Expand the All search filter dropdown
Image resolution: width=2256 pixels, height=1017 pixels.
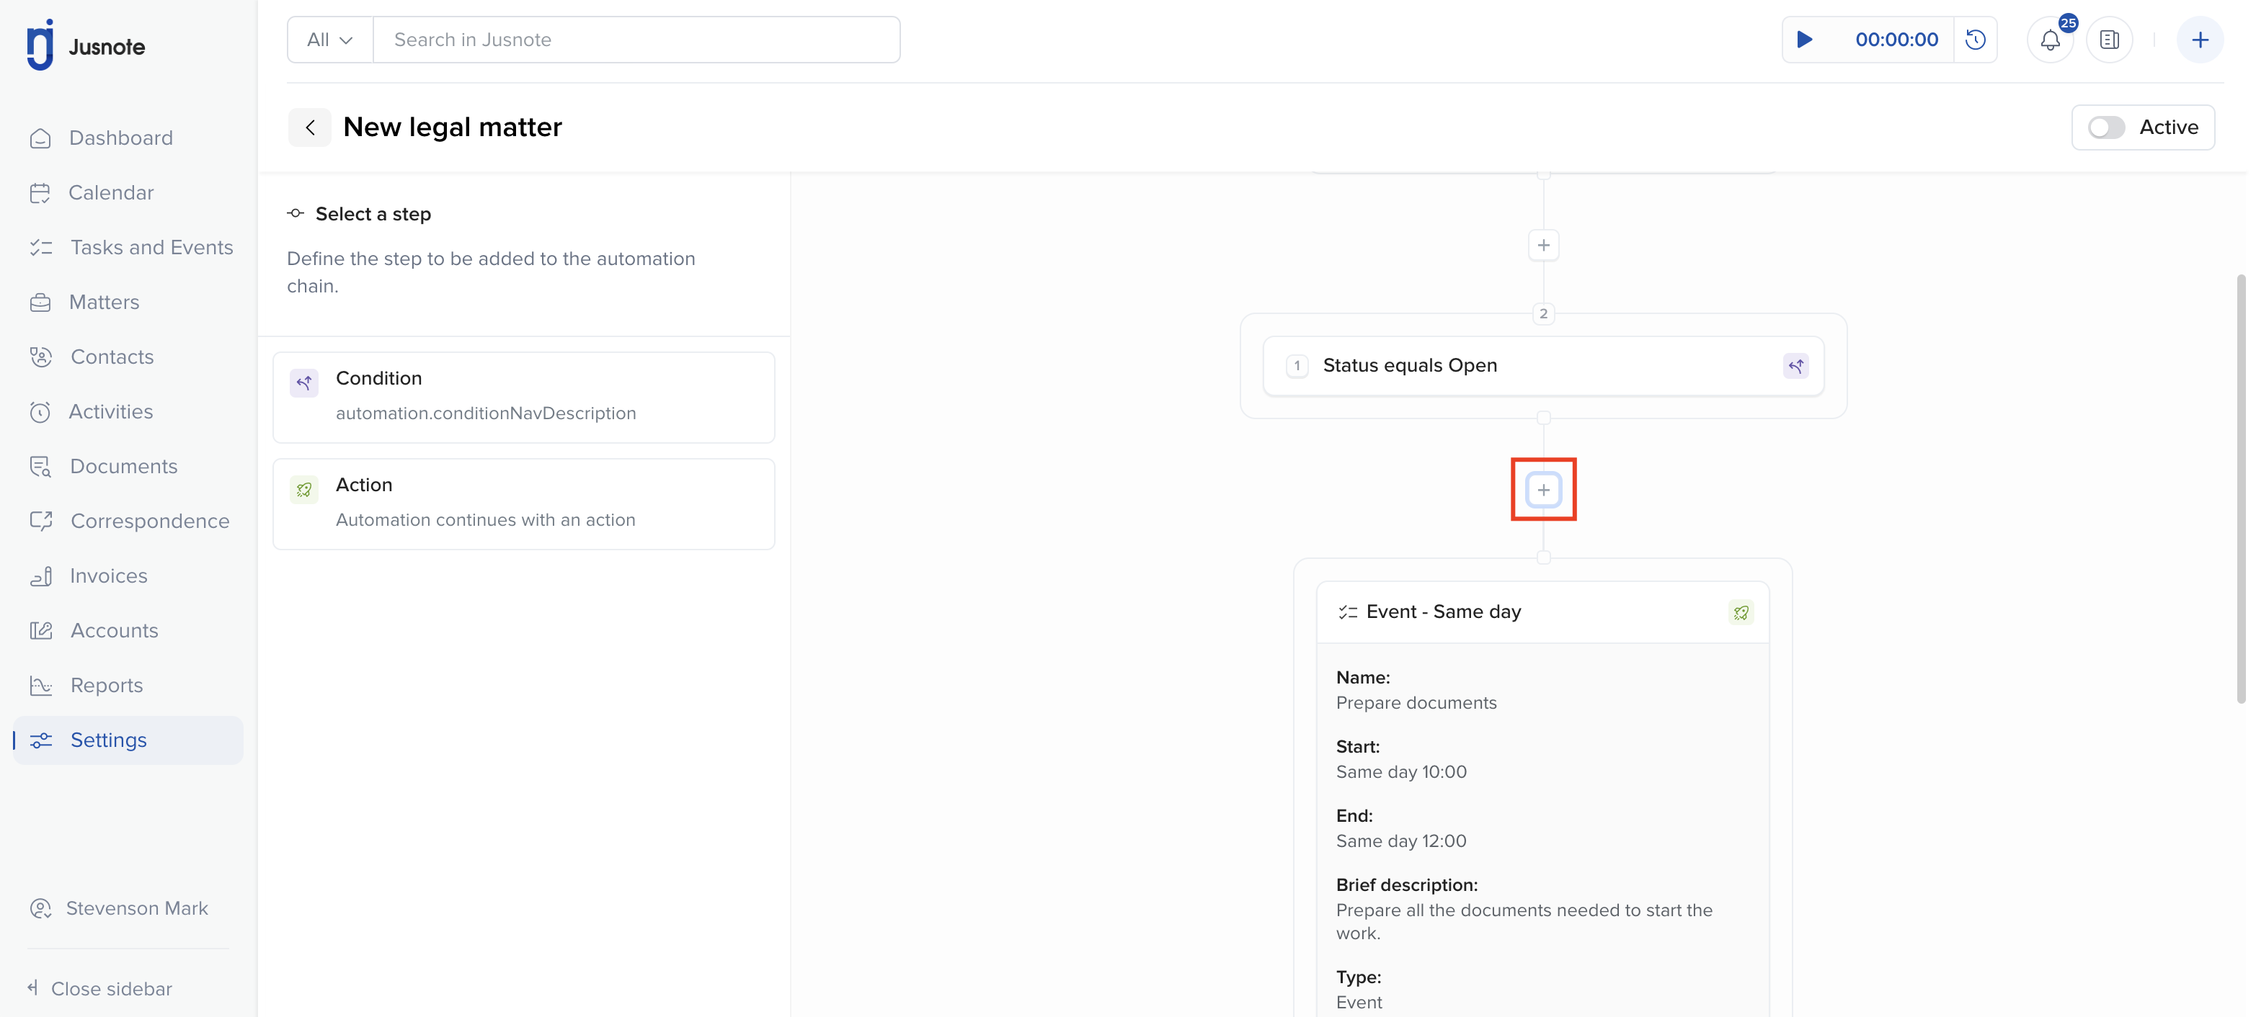click(329, 40)
